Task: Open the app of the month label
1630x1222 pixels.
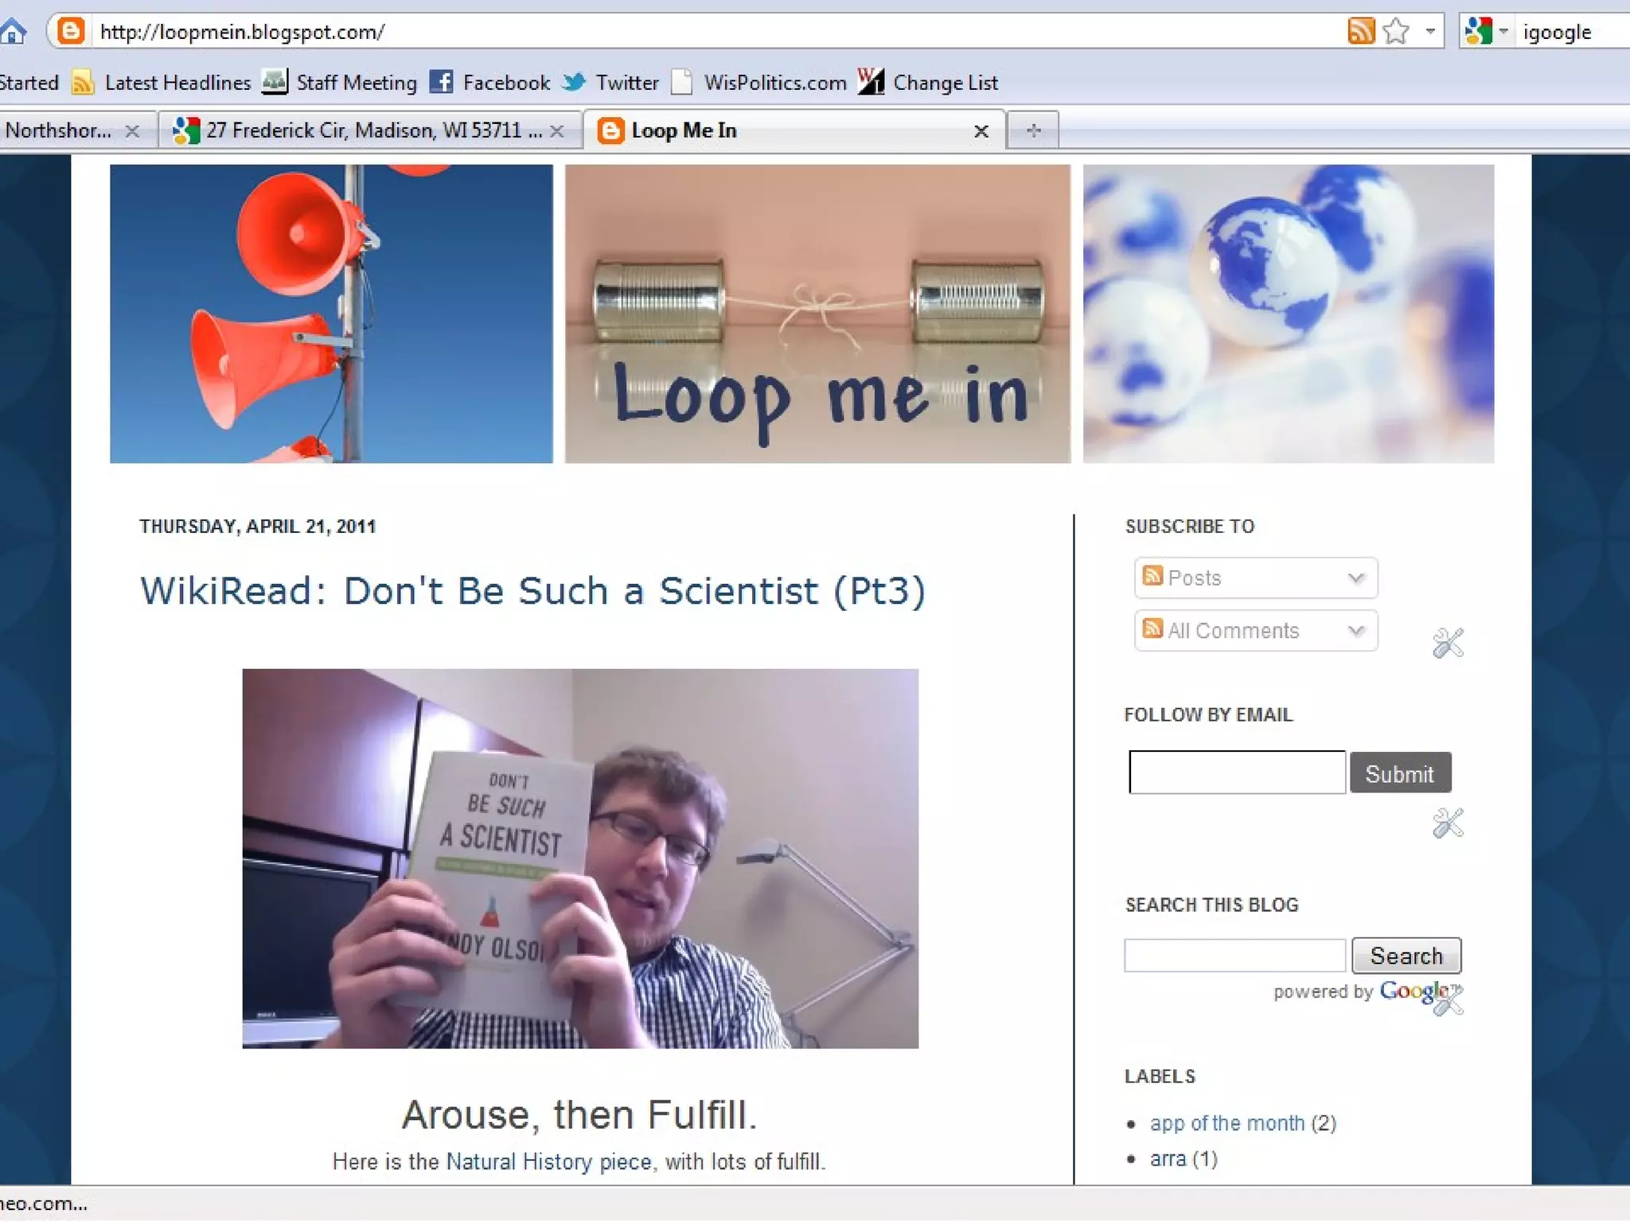Action: click(1226, 1123)
